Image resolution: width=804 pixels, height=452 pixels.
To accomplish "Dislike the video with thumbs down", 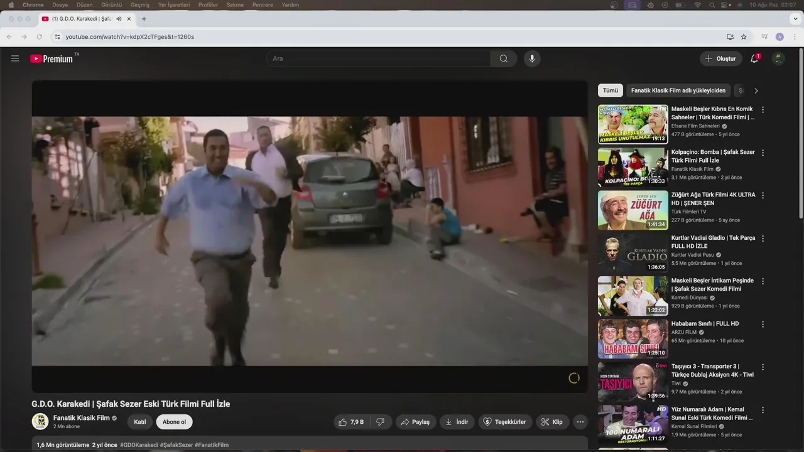I will [x=380, y=422].
